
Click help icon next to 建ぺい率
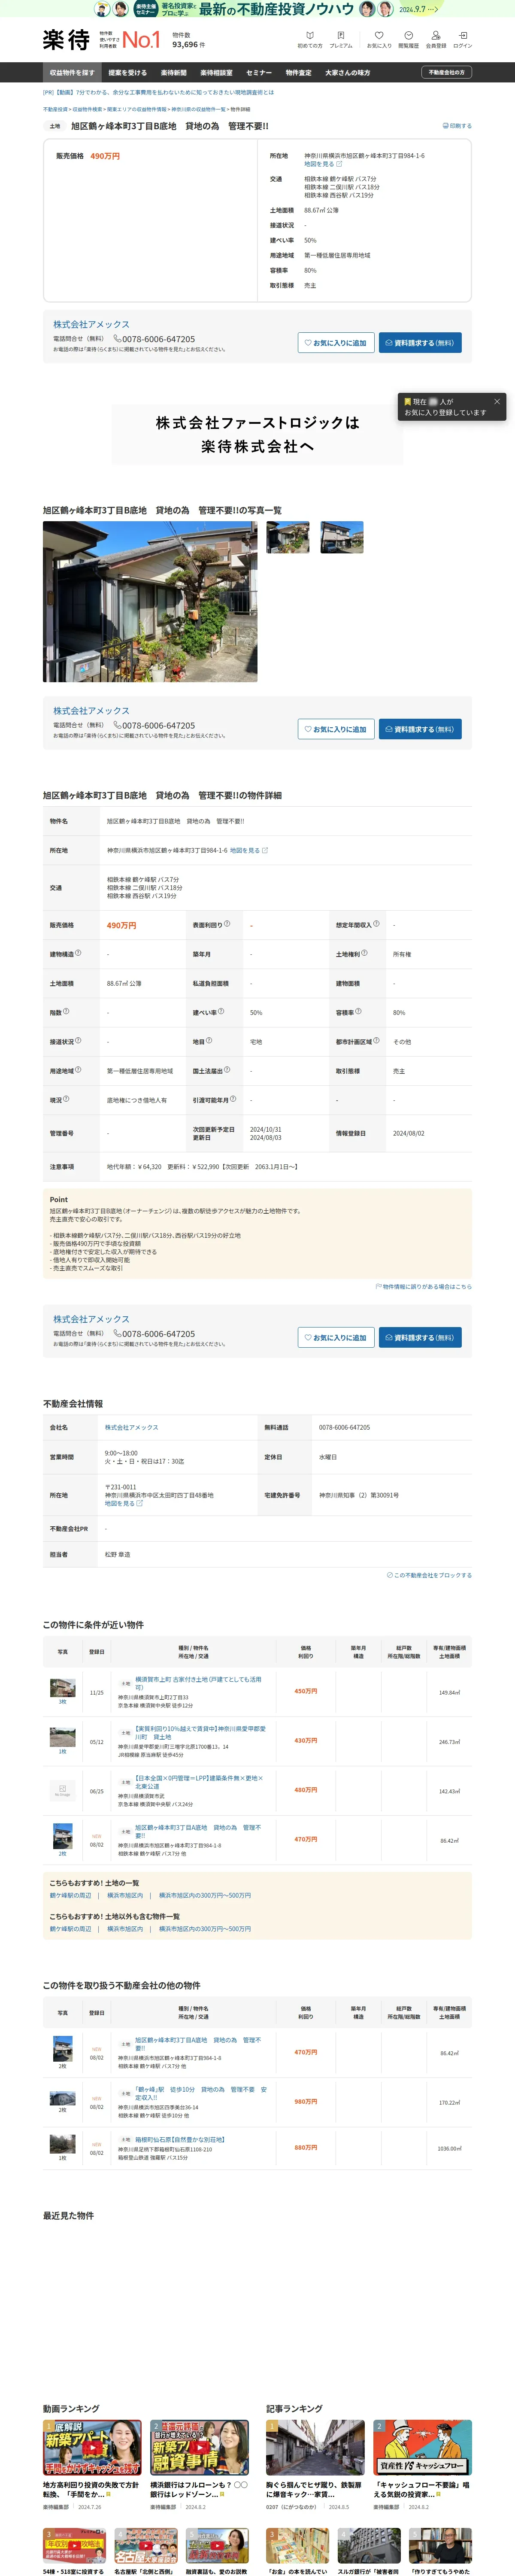(x=221, y=1011)
